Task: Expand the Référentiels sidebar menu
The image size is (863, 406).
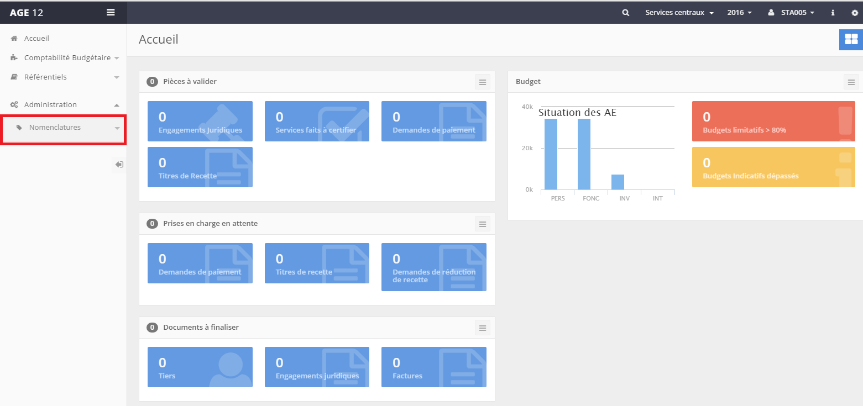Action: (45, 77)
